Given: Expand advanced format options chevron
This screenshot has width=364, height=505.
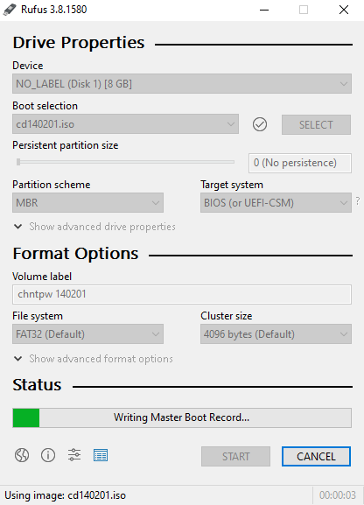Looking at the screenshot, I should 18,359.
